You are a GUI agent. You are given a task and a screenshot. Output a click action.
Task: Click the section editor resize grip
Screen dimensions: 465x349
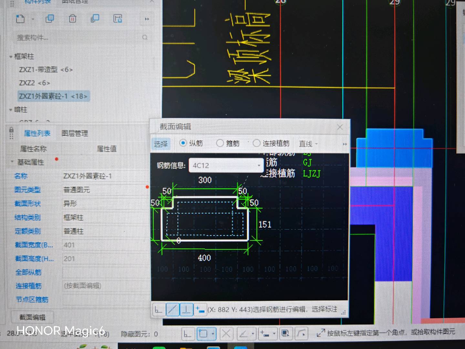click(344, 312)
